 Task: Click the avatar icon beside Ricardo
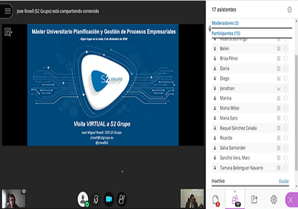point(215,138)
